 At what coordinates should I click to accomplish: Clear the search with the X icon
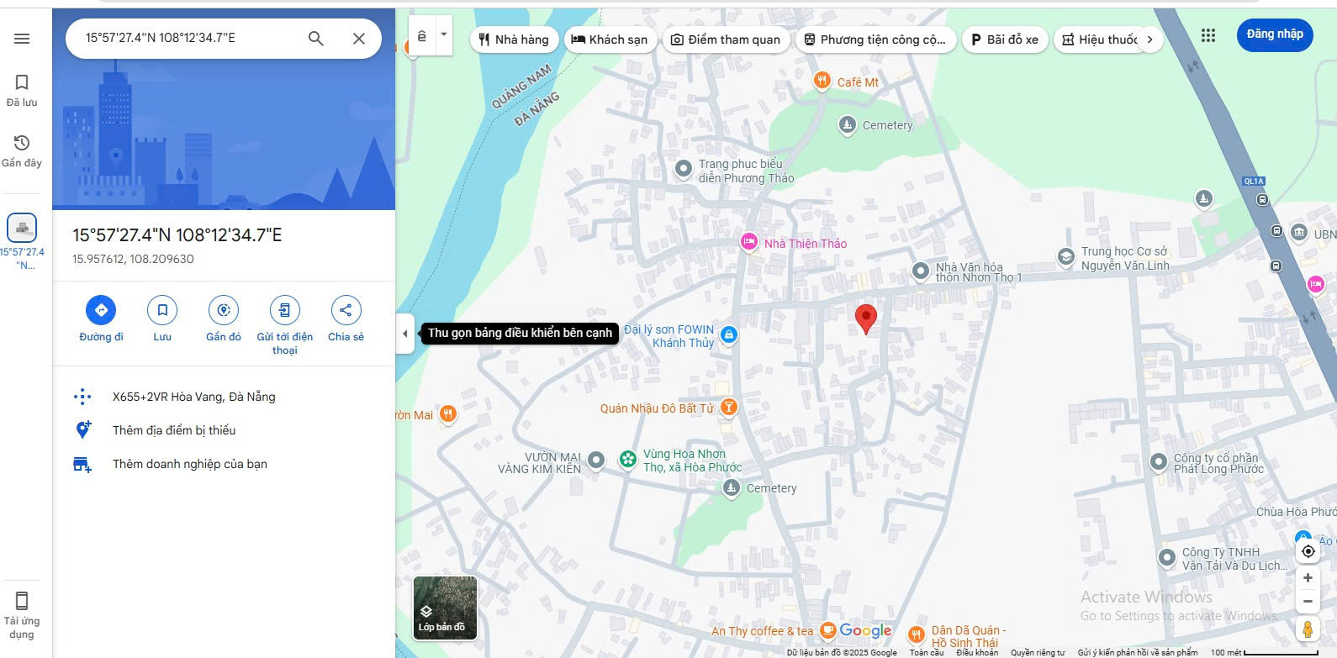[x=359, y=38]
